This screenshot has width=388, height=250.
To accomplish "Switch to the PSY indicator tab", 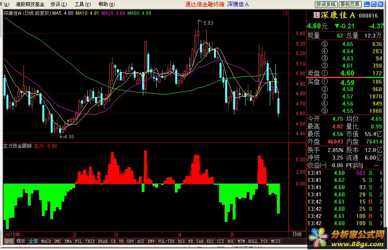I will (264, 241).
